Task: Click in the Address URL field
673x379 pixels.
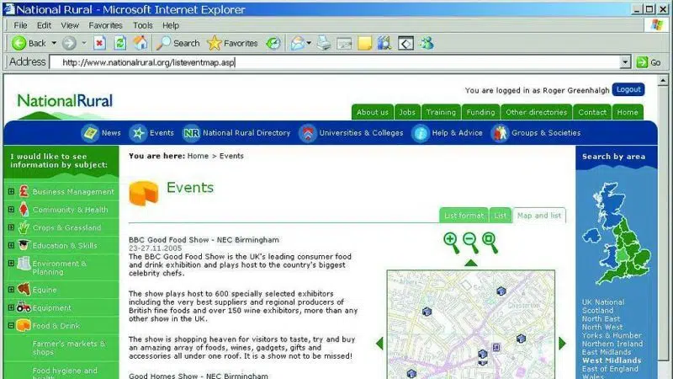Action: pos(335,62)
